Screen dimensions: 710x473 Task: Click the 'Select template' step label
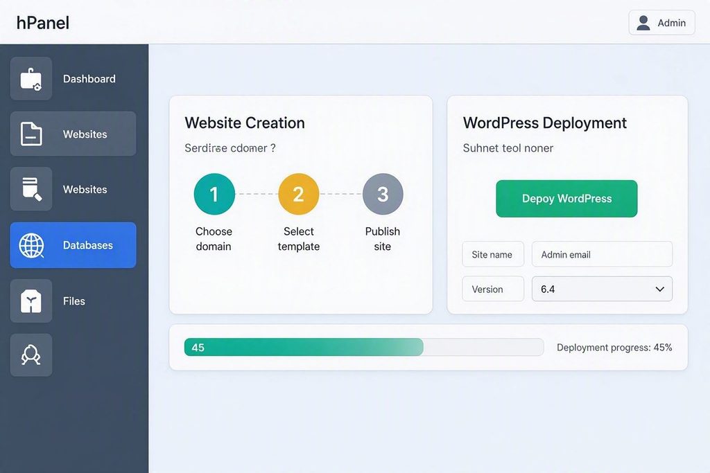pos(298,239)
